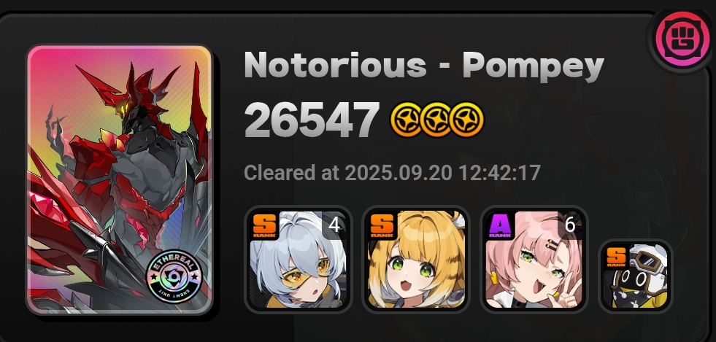Click S rank badge on blonde agent

[x=382, y=226]
